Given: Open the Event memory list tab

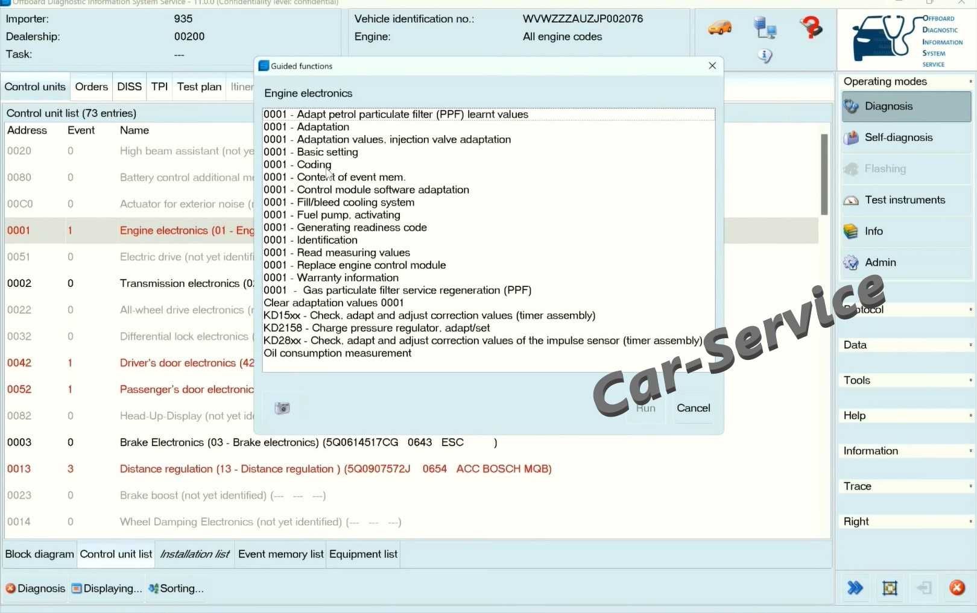Looking at the screenshot, I should coord(281,554).
